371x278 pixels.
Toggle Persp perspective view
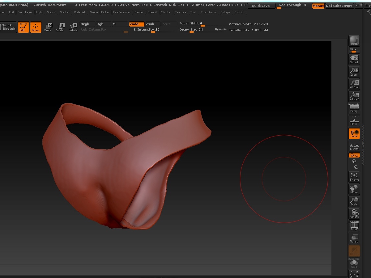(354, 108)
